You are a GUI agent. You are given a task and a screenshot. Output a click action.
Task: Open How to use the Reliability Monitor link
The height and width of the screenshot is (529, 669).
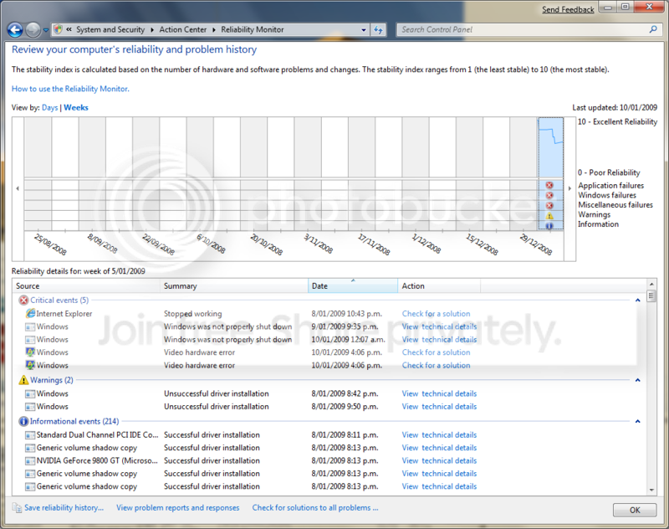click(x=70, y=89)
